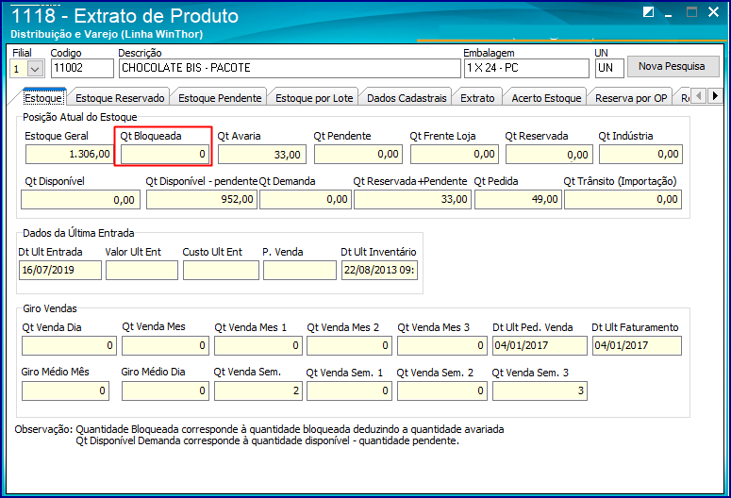This screenshot has height=498, width=731.
Task: Click the Qt Venda Sem. field with 2
Action: 258,391
